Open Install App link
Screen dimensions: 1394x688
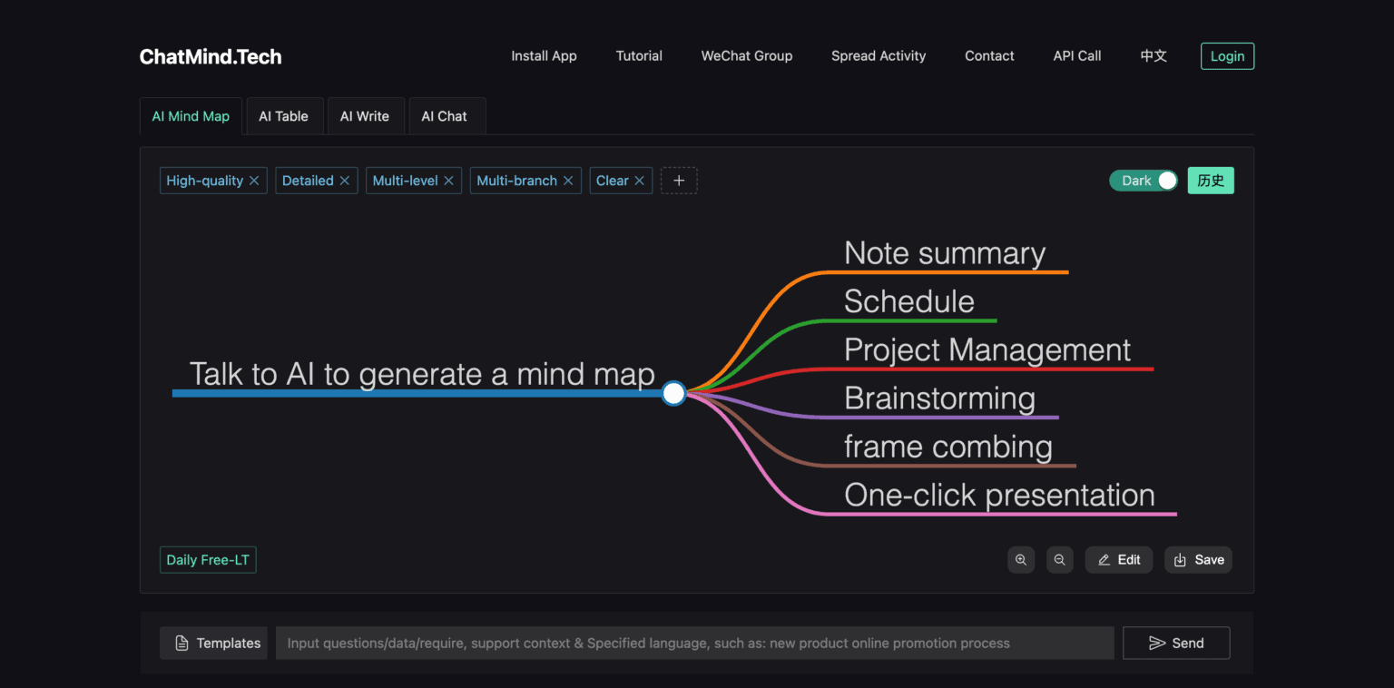pos(544,56)
